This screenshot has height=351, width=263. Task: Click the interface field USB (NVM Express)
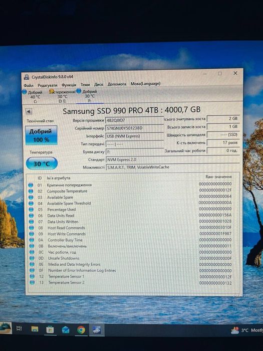pos(134,136)
